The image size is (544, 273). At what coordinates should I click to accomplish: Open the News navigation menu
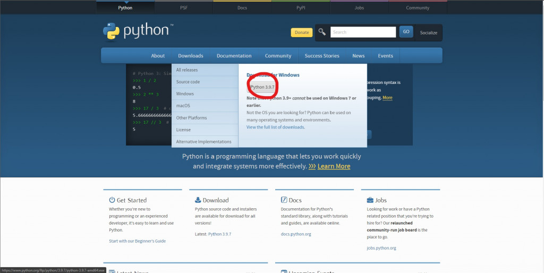click(359, 55)
